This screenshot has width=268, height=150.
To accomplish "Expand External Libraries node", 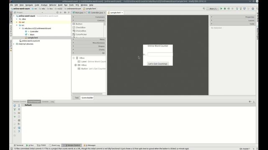I will [x=14, y=44].
